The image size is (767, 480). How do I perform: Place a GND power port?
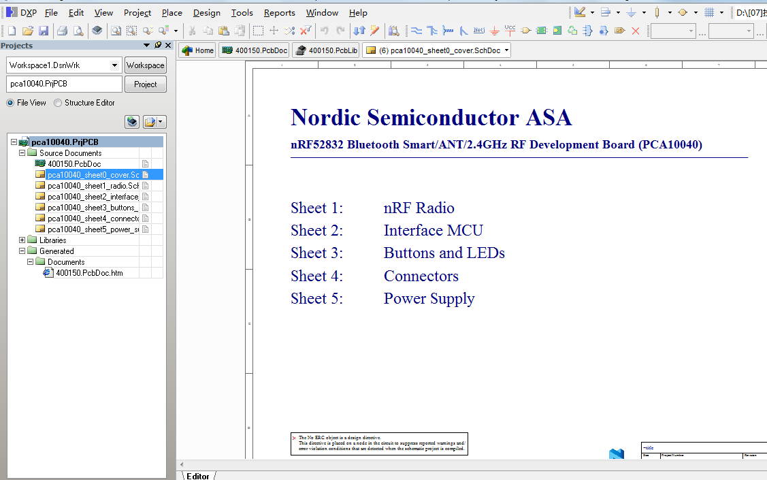pyautogui.click(x=495, y=31)
